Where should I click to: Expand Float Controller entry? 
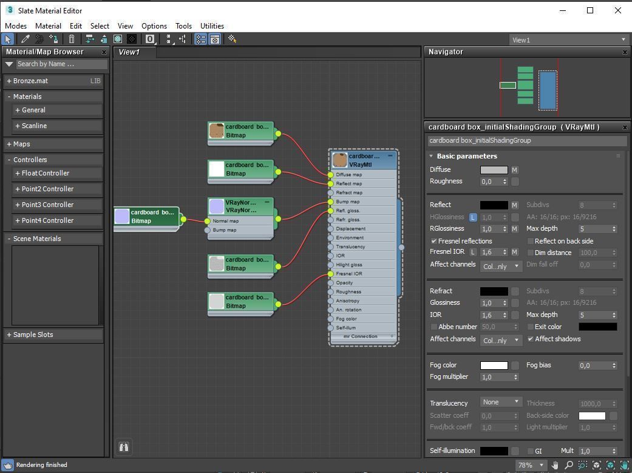57,173
